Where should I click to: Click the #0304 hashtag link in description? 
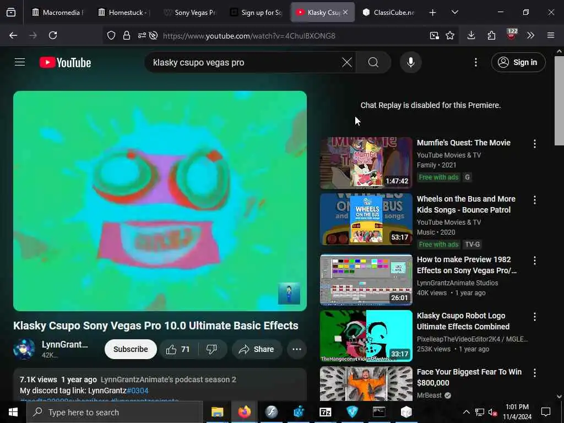coord(137,391)
